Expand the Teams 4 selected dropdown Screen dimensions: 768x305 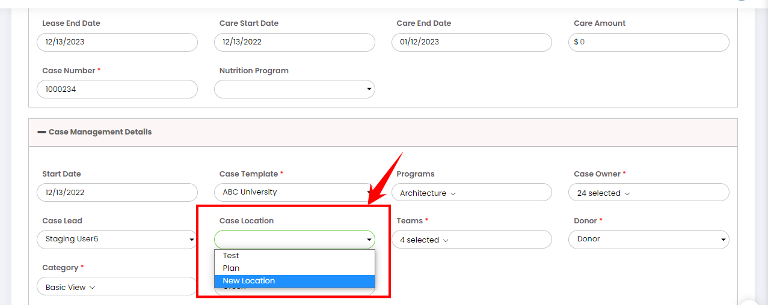pos(472,240)
